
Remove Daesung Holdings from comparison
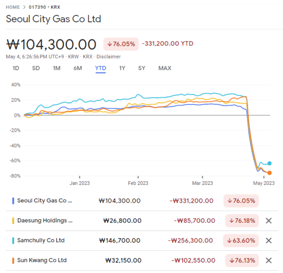point(269,220)
